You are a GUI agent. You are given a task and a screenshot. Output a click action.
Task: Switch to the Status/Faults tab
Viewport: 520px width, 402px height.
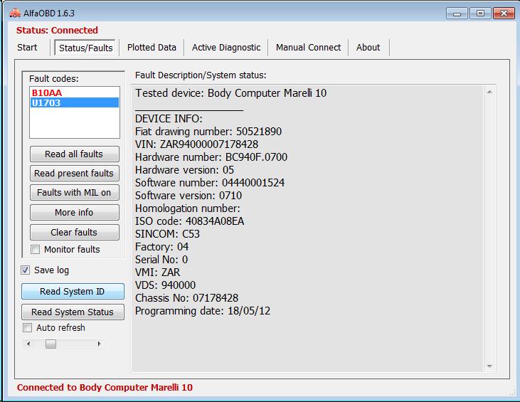(x=85, y=48)
